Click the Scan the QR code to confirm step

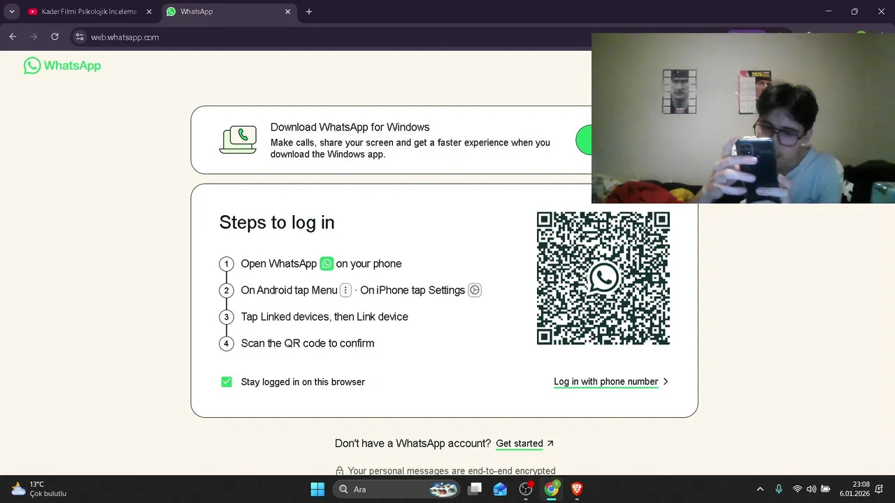(x=308, y=343)
